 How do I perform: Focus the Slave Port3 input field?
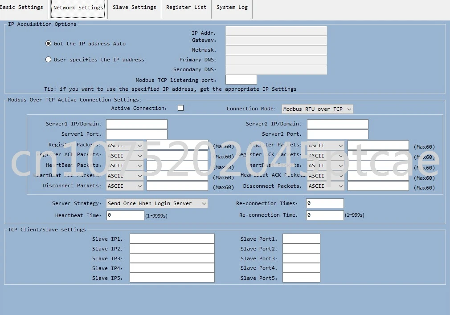(301, 258)
